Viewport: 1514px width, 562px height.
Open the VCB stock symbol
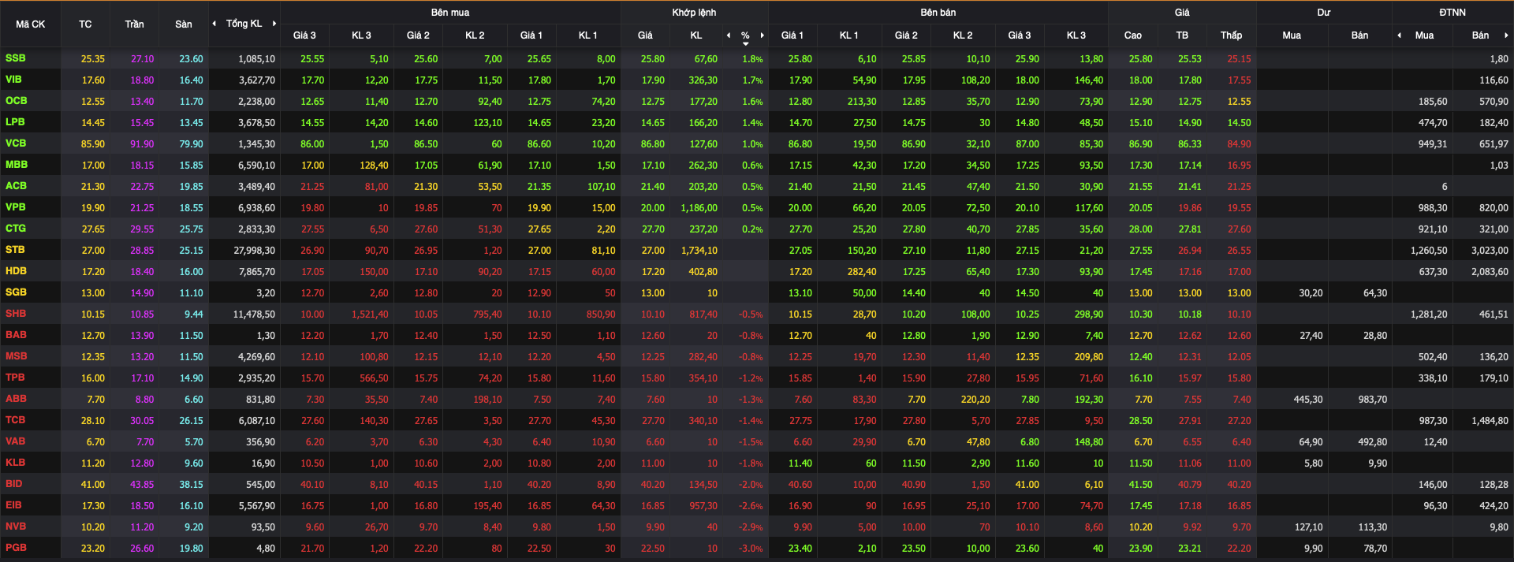point(16,143)
